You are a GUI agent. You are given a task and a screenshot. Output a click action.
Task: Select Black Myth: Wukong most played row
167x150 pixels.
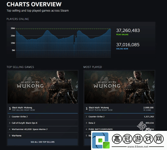coord(119,109)
